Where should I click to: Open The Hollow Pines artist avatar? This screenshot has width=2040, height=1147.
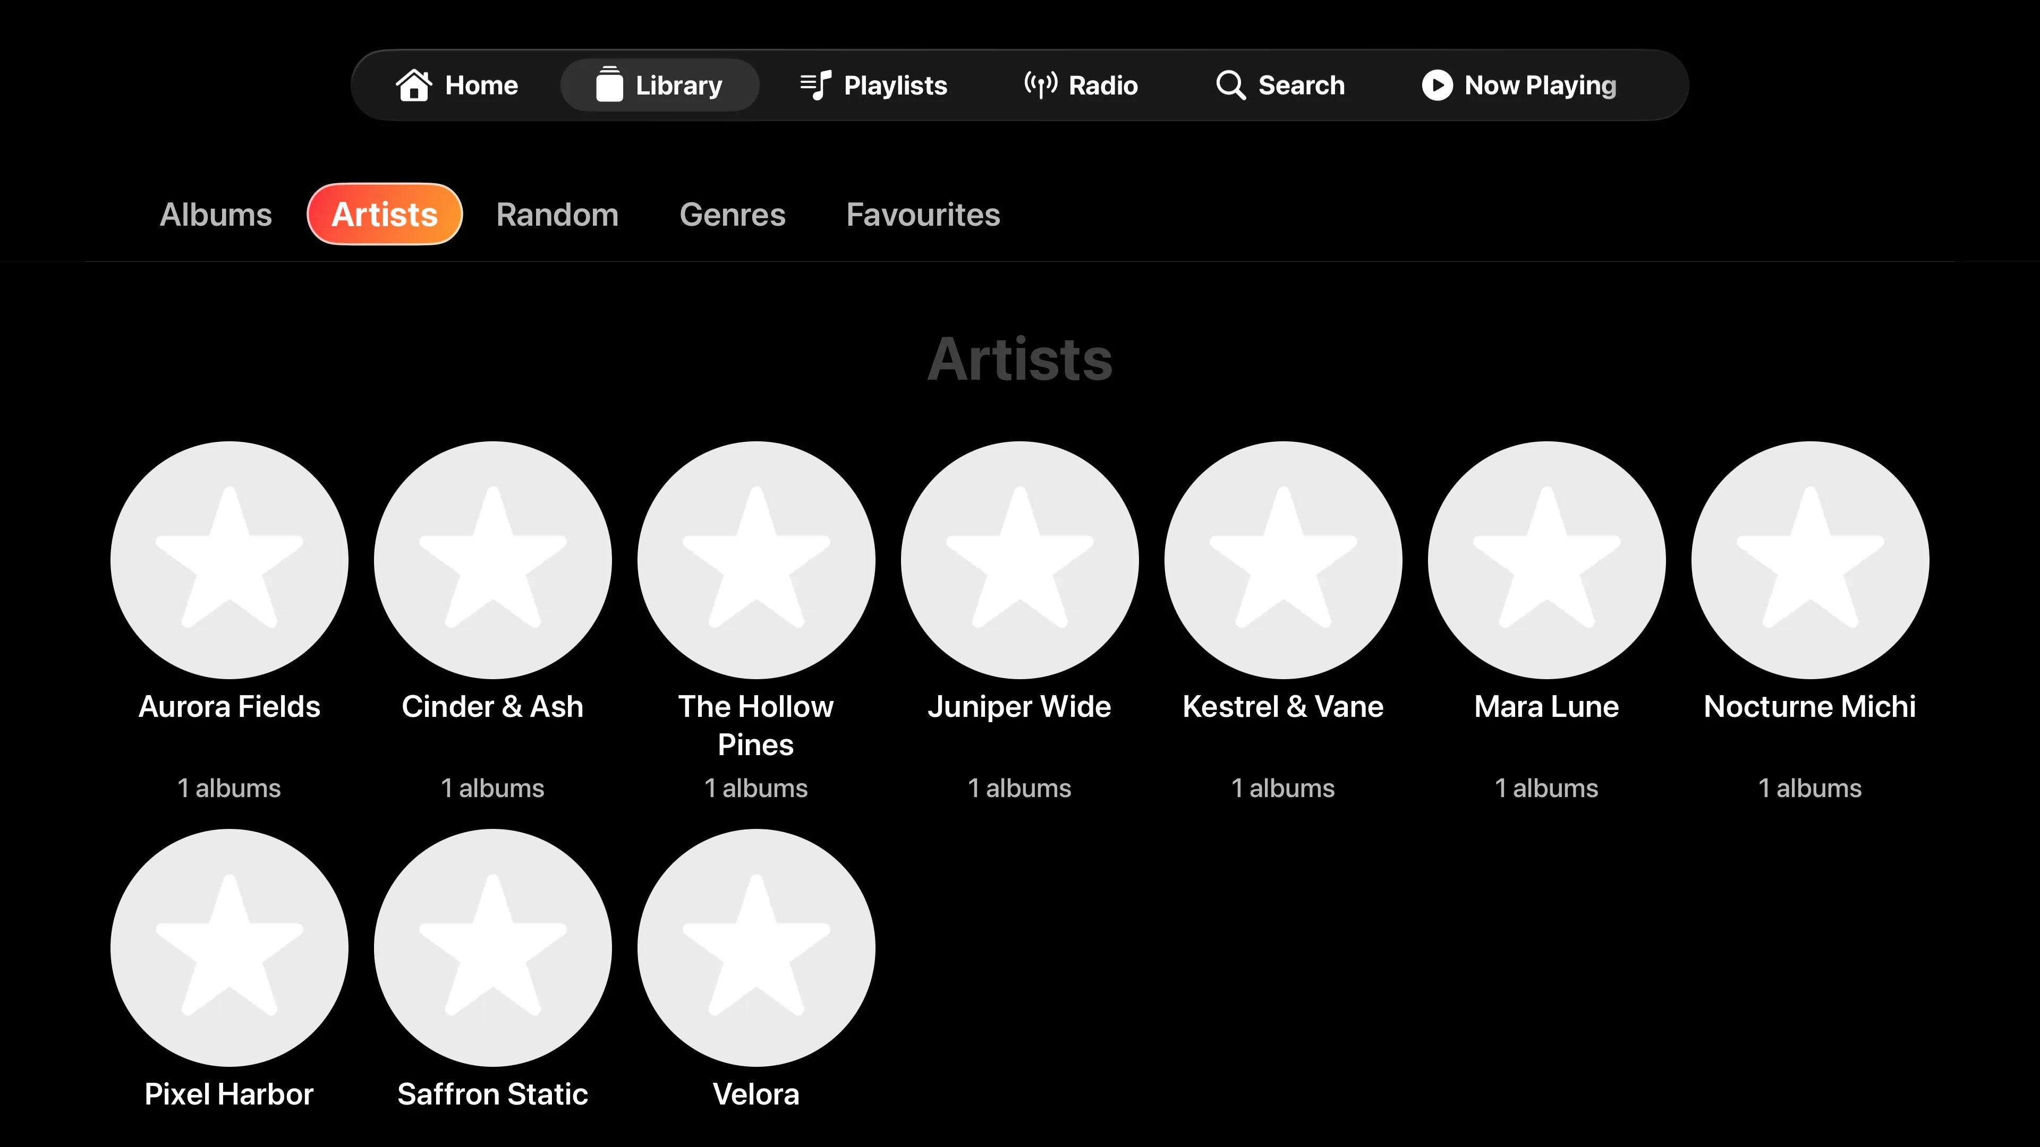point(756,560)
